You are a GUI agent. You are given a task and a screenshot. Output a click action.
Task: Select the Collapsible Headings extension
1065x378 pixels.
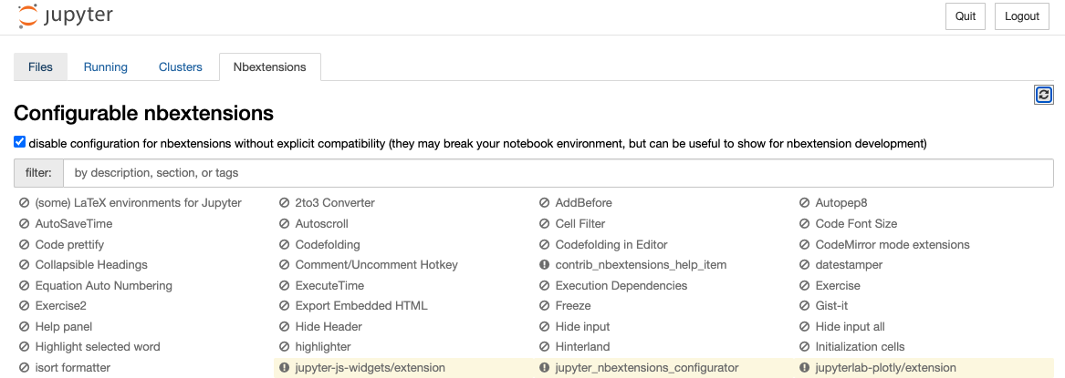(x=90, y=265)
